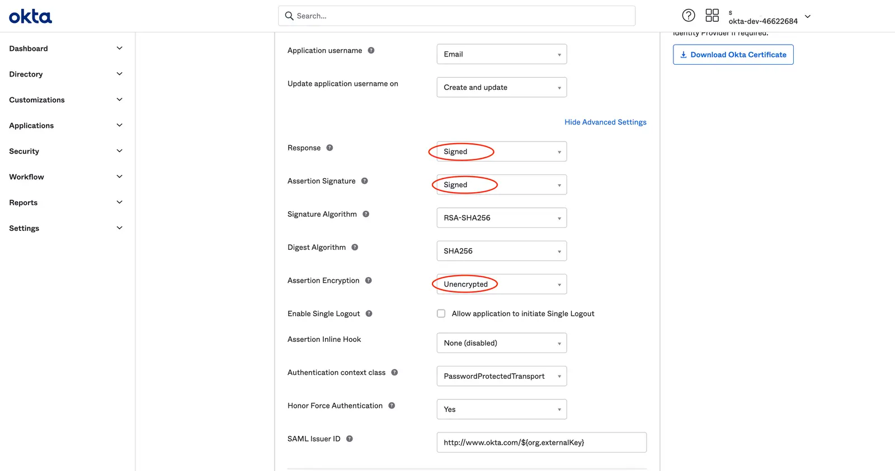Click the Enable Single Logout label
This screenshot has height=471, width=895.
pyautogui.click(x=324, y=313)
